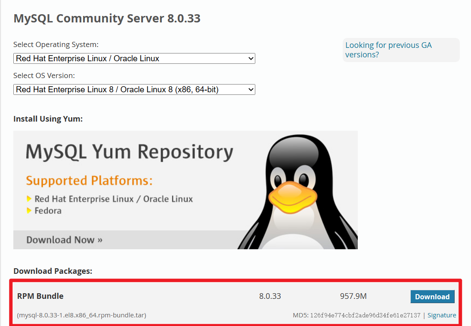Click the Select Operating System label

coord(56,44)
